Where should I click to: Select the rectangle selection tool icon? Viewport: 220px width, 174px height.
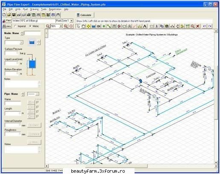[x=152, y=26]
